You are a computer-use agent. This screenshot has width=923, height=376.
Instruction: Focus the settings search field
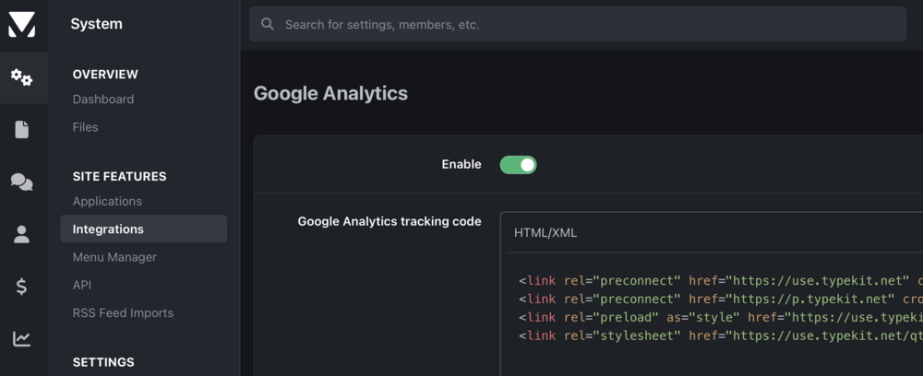578,24
